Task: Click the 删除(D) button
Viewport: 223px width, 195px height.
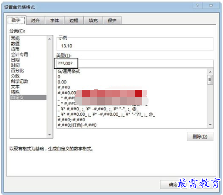Action: (x=200, y=137)
